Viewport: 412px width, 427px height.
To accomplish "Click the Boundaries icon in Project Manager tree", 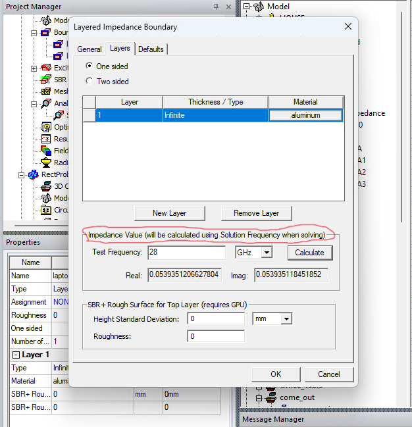I will pos(46,33).
